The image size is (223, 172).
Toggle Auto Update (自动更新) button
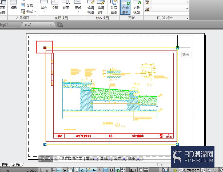click(125, 7)
